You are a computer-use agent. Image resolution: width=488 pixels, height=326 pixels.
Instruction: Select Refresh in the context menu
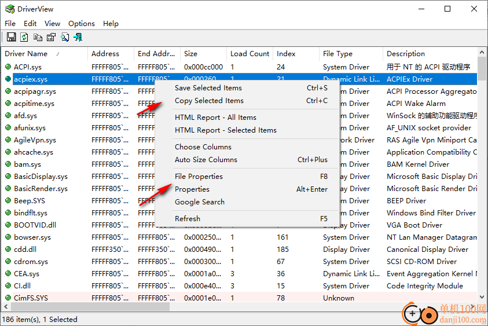click(247, 218)
